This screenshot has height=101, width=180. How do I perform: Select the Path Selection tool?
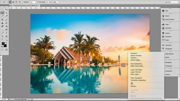(x=3, y=36)
